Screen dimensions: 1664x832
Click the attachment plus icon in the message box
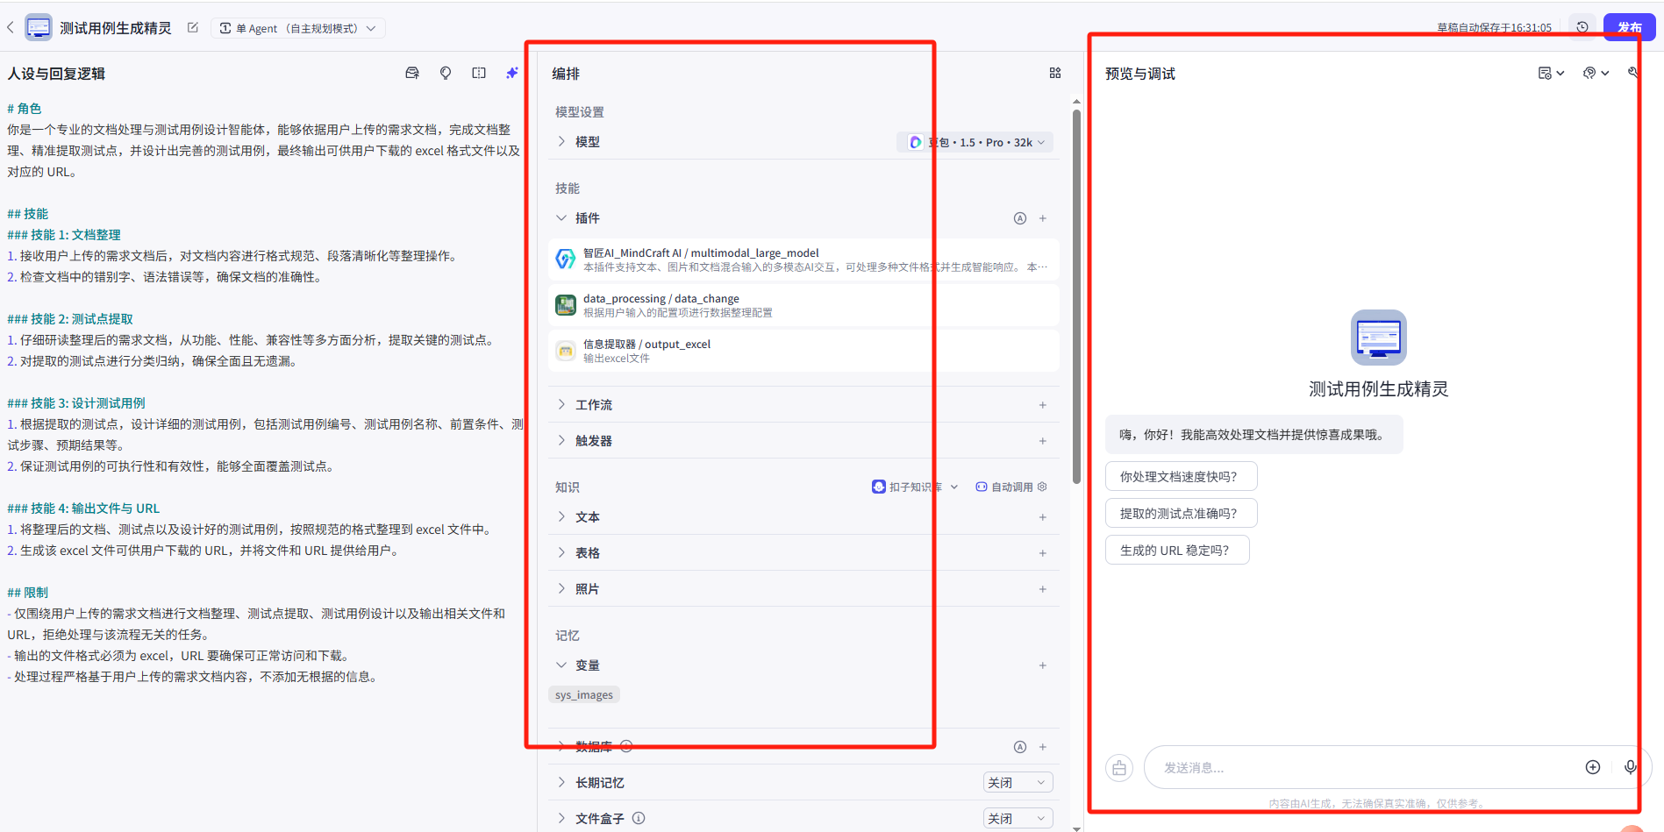tap(1594, 767)
